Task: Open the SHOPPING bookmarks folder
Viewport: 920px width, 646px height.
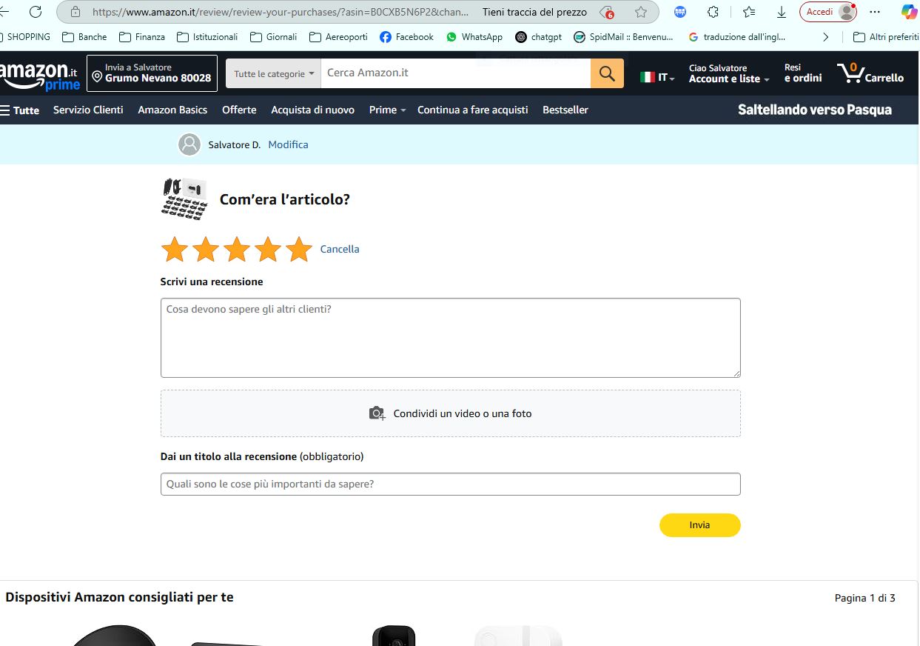Action: click(24, 37)
